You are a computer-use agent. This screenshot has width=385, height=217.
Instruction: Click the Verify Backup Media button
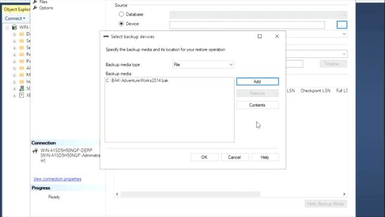click(326, 204)
